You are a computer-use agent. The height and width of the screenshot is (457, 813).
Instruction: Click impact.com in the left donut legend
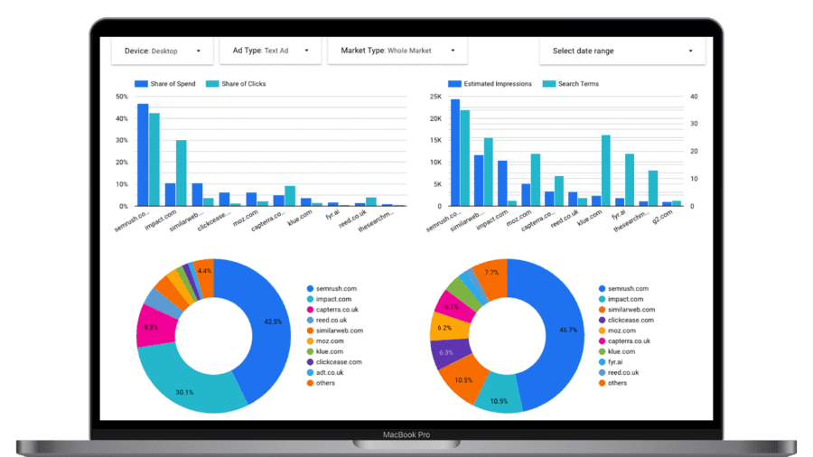[329, 299]
